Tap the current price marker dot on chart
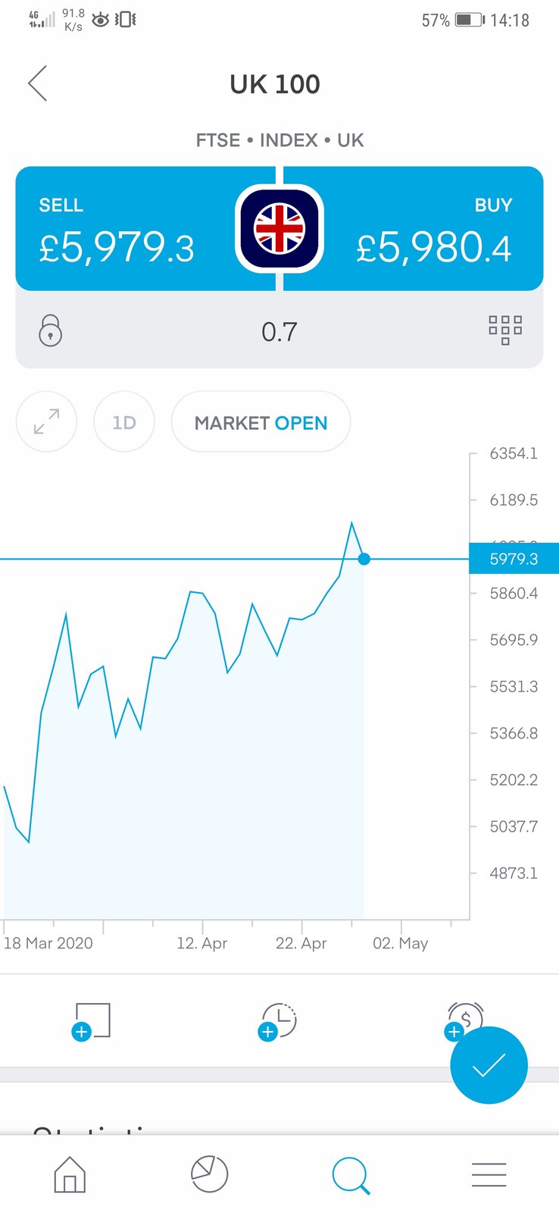Image resolution: width=559 pixels, height=1213 pixels. (364, 559)
